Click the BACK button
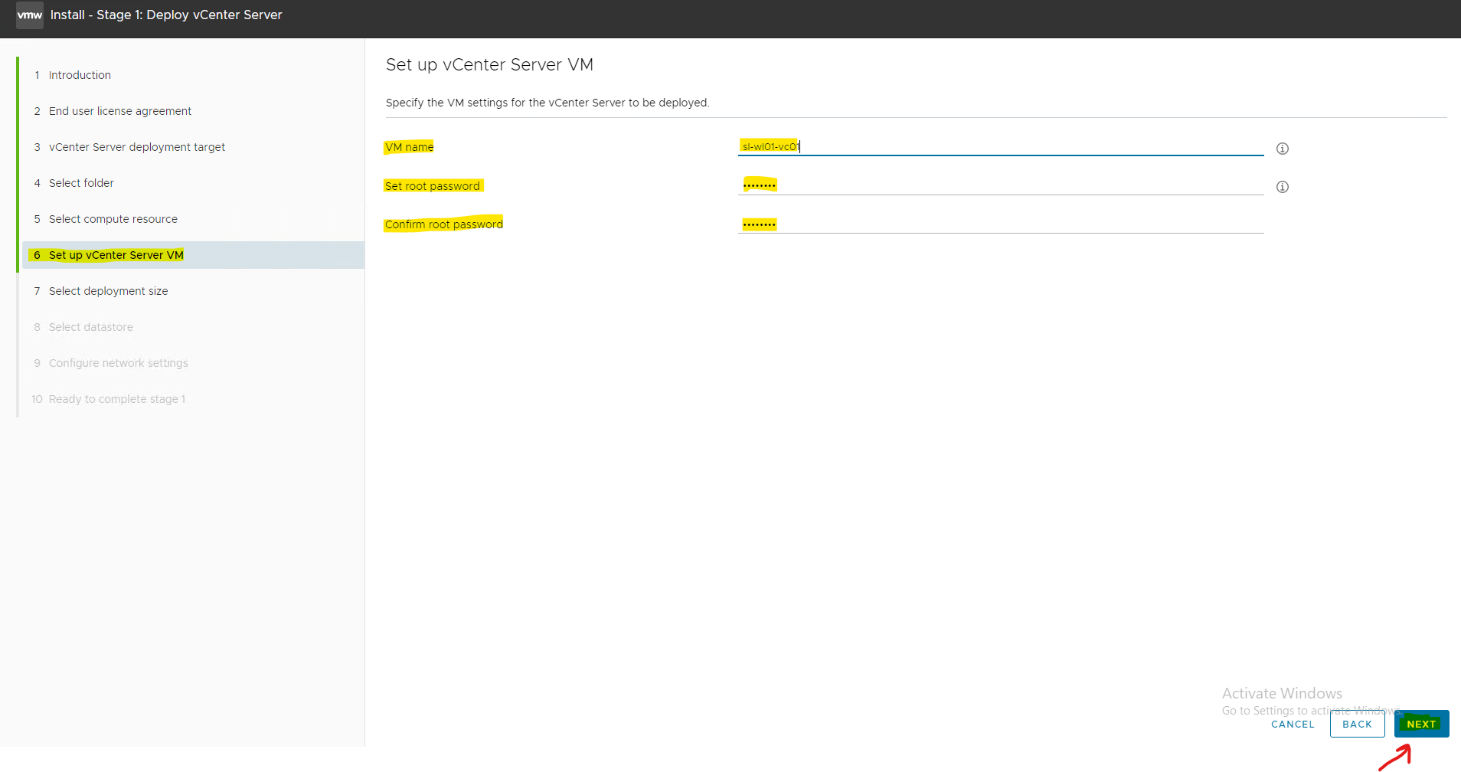The height and width of the screenshot is (772, 1461). pyautogui.click(x=1357, y=724)
